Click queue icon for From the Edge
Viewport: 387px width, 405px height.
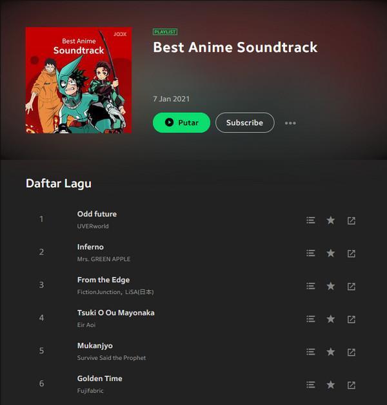point(310,286)
